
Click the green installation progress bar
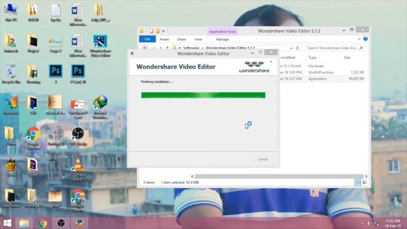pyautogui.click(x=203, y=95)
